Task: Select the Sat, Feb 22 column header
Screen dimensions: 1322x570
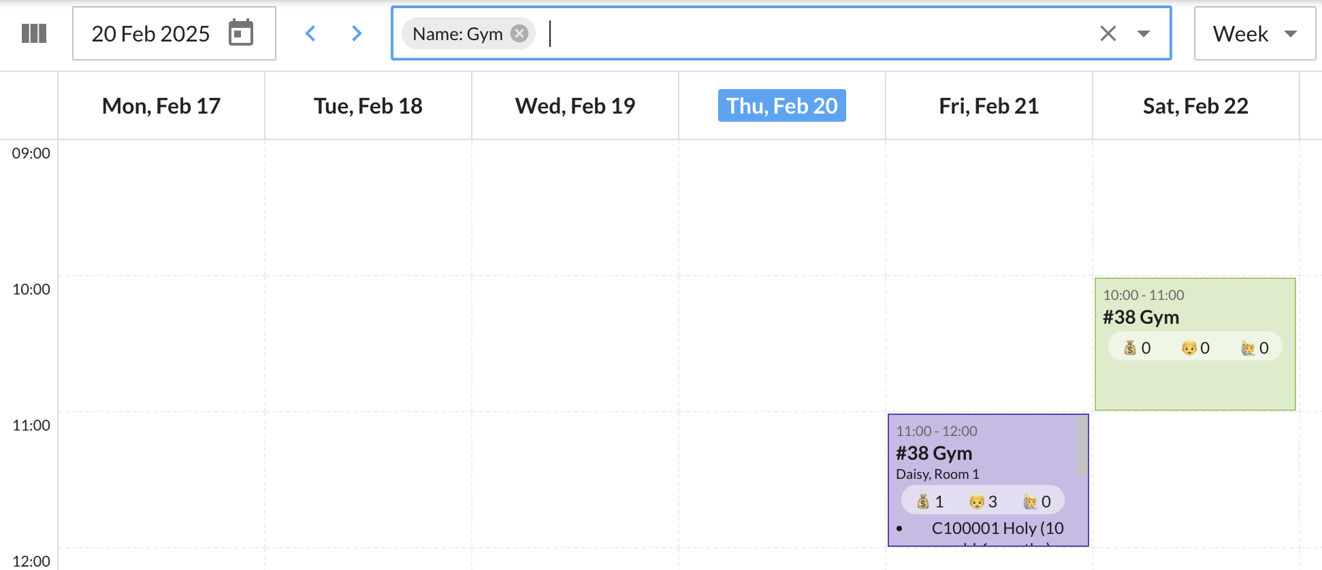Action: click(1195, 106)
